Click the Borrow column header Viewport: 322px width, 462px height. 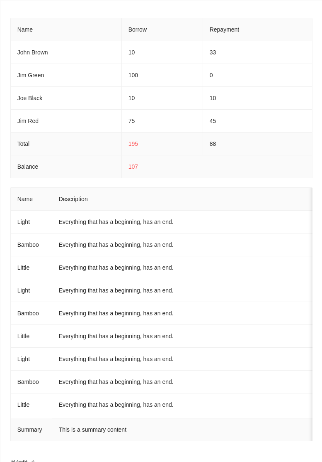coord(138,29)
